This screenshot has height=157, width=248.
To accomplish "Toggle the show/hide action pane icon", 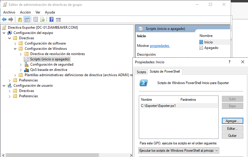I will click(58, 20).
